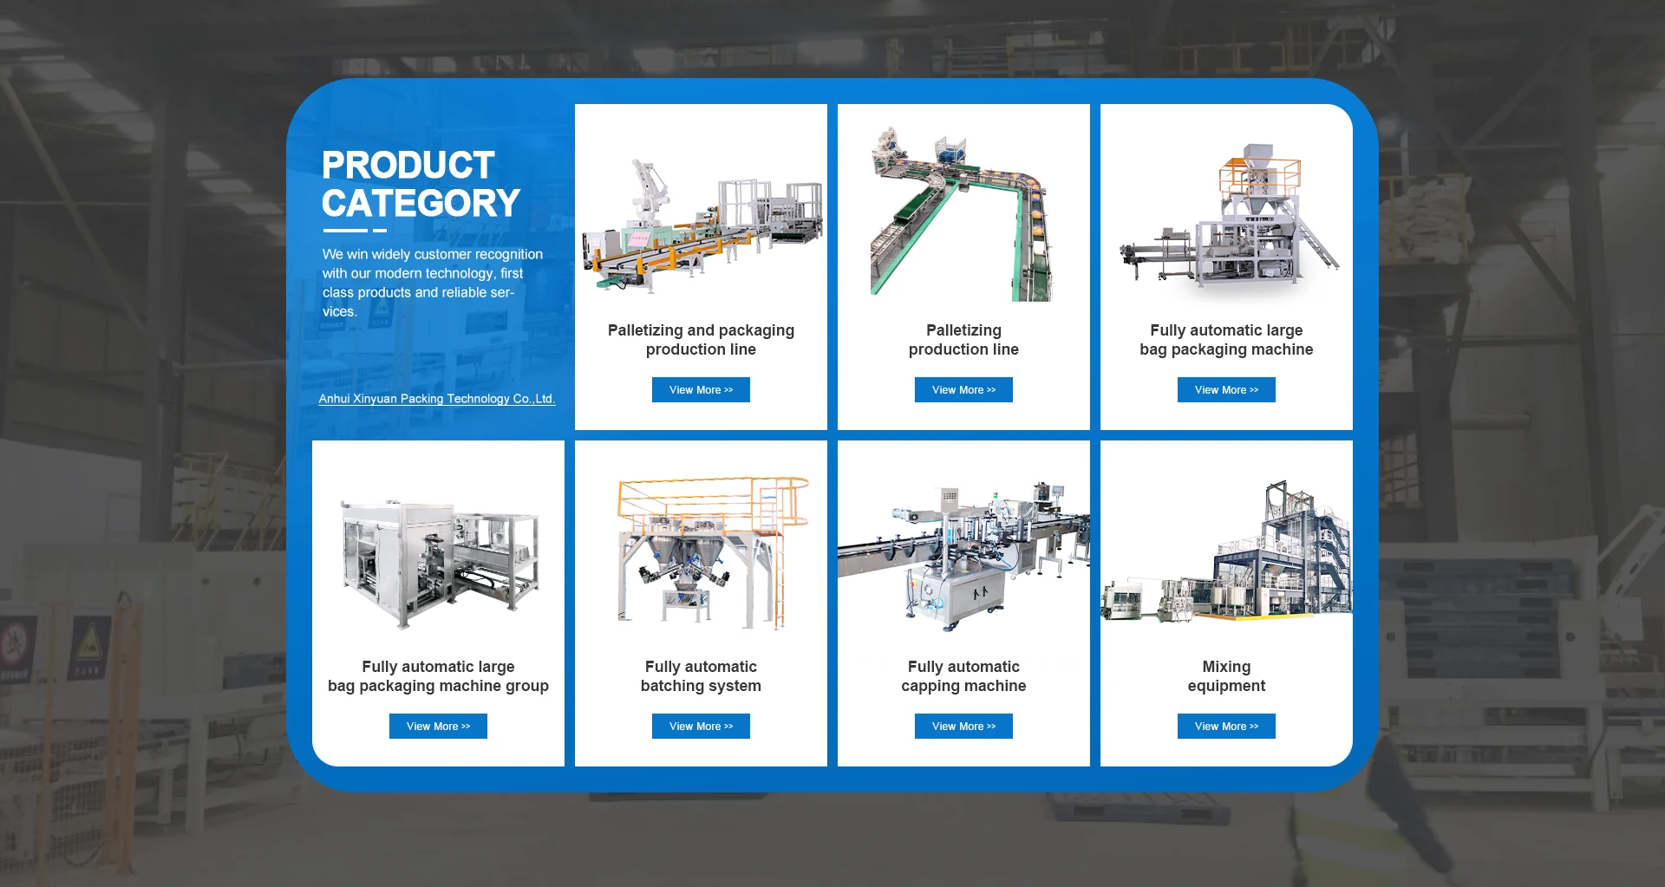Image resolution: width=1665 pixels, height=887 pixels.
Task: View more on large bag packaging machine group
Action: click(438, 726)
